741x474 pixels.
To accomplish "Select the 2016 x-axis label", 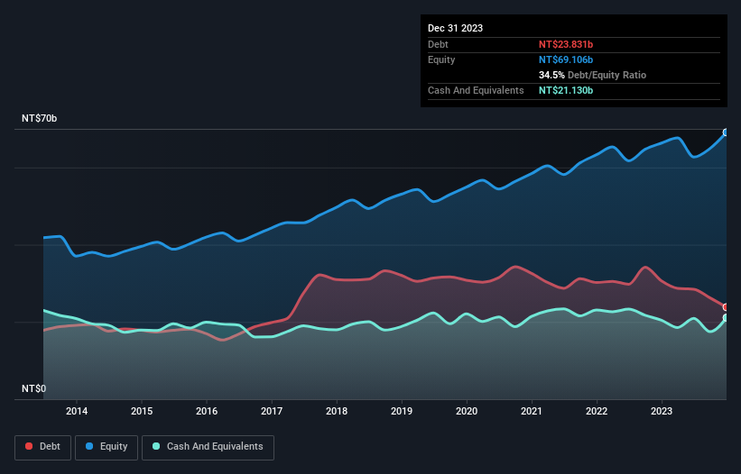I will click(x=207, y=411).
